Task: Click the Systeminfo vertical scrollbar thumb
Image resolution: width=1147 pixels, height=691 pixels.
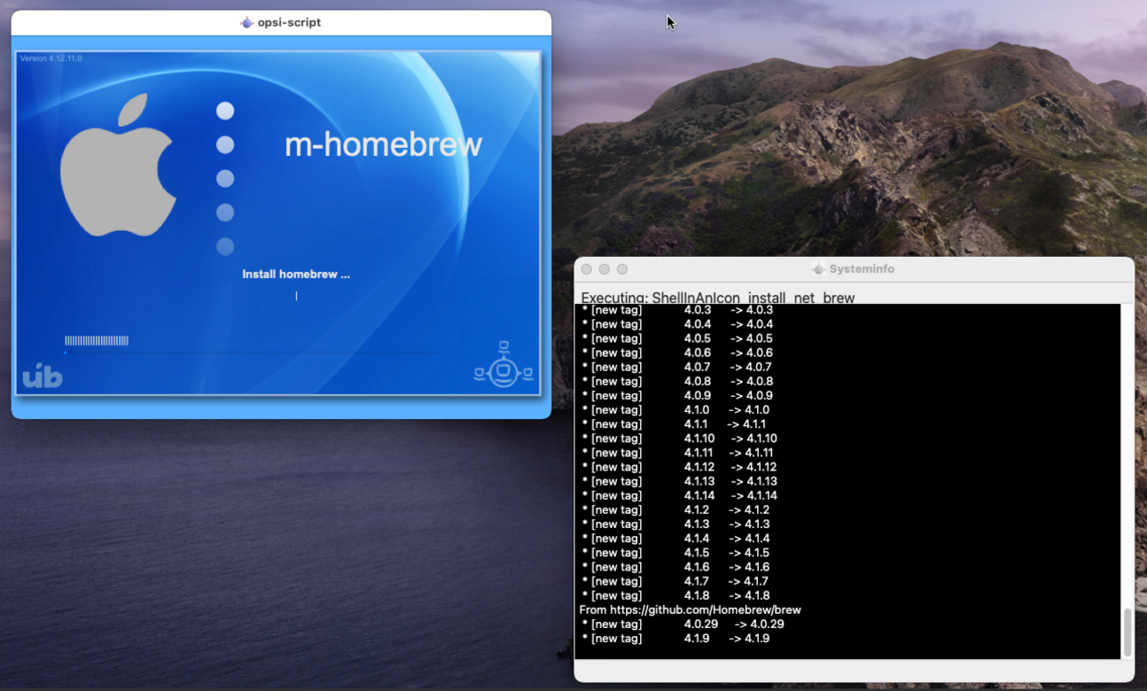Action: (1127, 633)
